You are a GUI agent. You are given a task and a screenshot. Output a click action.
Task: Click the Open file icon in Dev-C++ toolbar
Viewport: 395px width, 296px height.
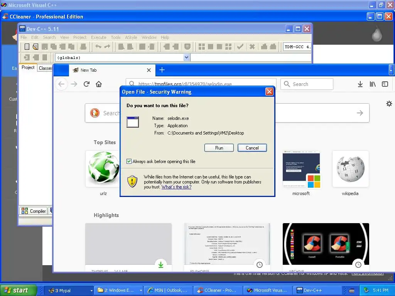(35, 47)
